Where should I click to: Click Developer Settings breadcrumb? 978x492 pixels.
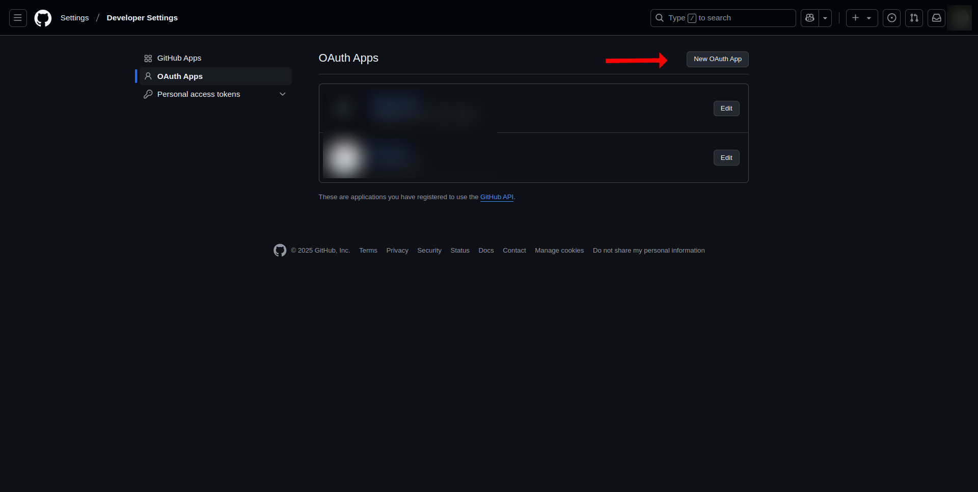tap(142, 18)
